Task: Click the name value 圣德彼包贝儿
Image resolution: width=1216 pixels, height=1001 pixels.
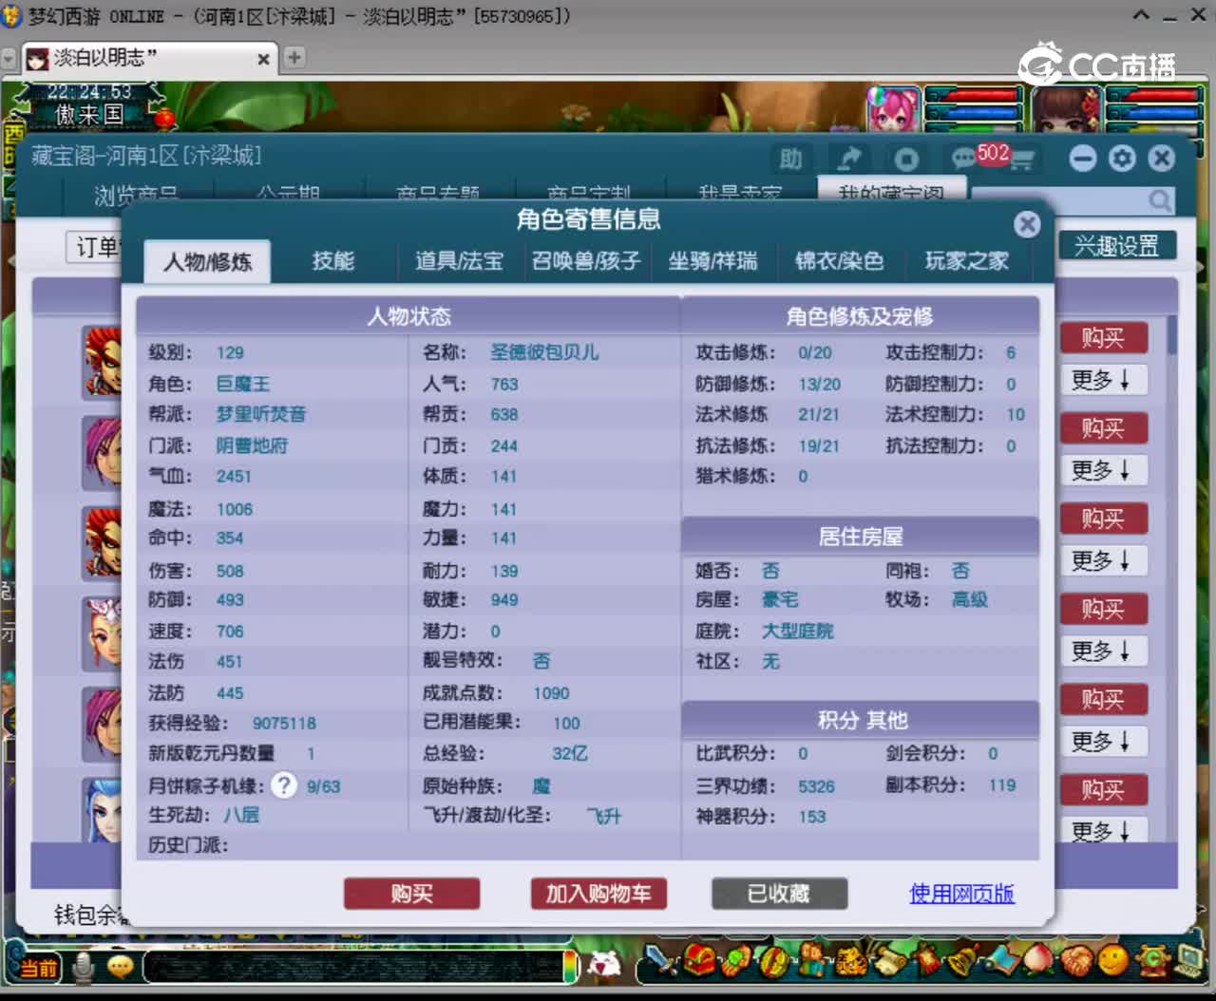Action: (544, 352)
